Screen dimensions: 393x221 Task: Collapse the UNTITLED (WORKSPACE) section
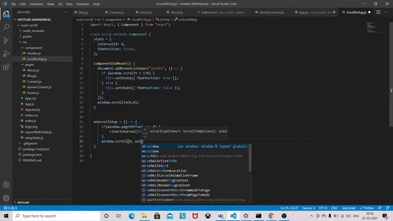pyautogui.click(x=32, y=20)
